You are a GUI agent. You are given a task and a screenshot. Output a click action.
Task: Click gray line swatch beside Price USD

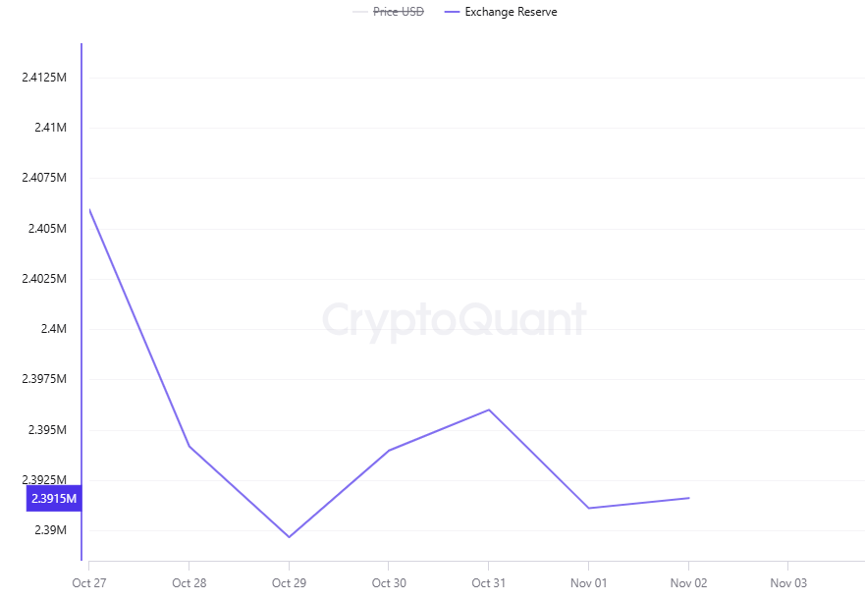coord(360,12)
